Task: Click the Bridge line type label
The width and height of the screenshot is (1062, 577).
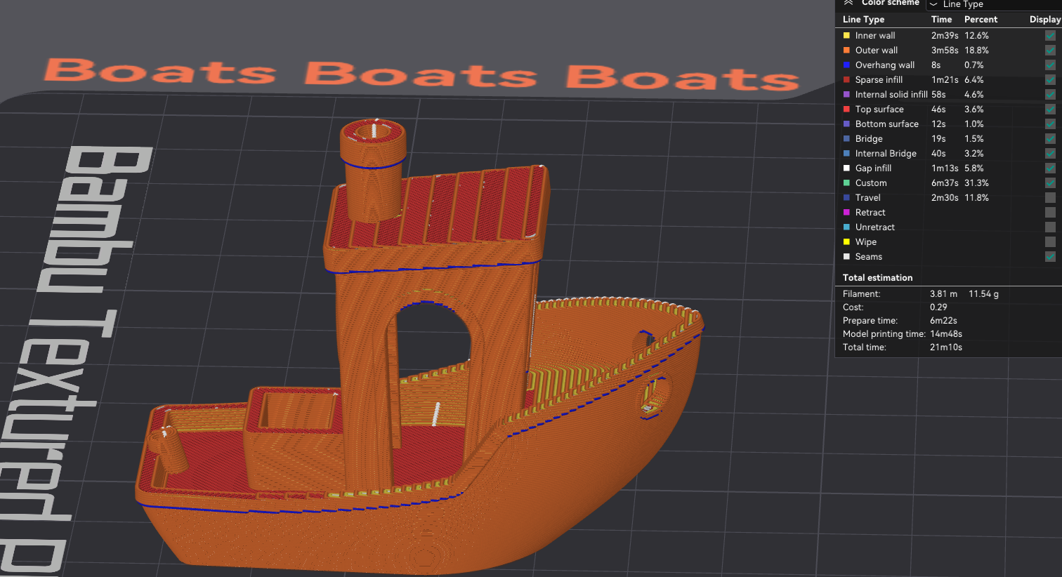Action: pyautogui.click(x=868, y=139)
